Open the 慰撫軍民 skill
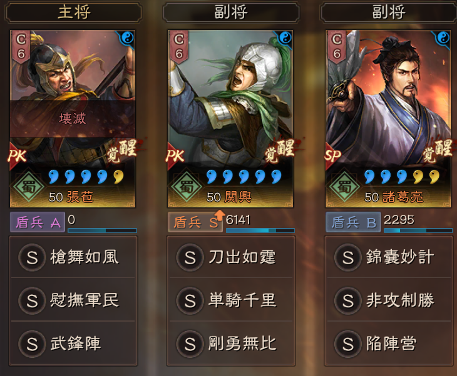This screenshot has height=376, width=457. pos(73,300)
